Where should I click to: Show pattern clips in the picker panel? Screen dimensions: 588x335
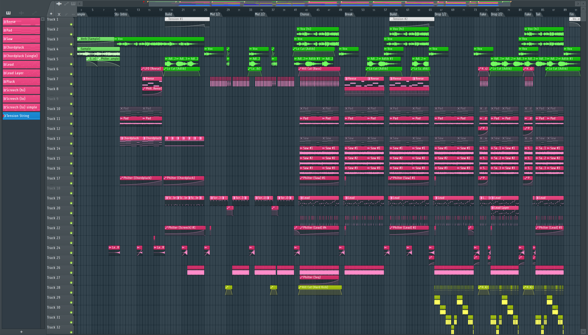coord(8,13)
